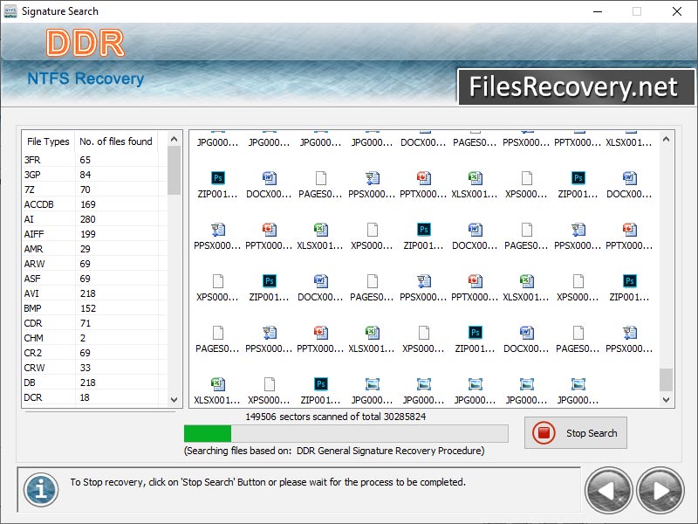Click the back navigation arrow

[x=608, y=490]
